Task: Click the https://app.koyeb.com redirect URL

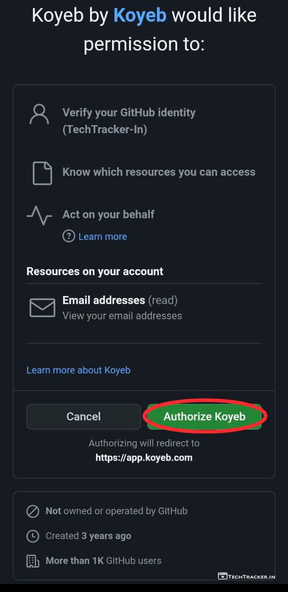Action: 144,458
